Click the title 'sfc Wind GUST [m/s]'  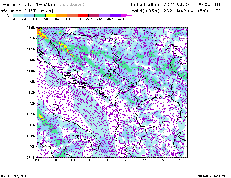click(x=27, y=11)
